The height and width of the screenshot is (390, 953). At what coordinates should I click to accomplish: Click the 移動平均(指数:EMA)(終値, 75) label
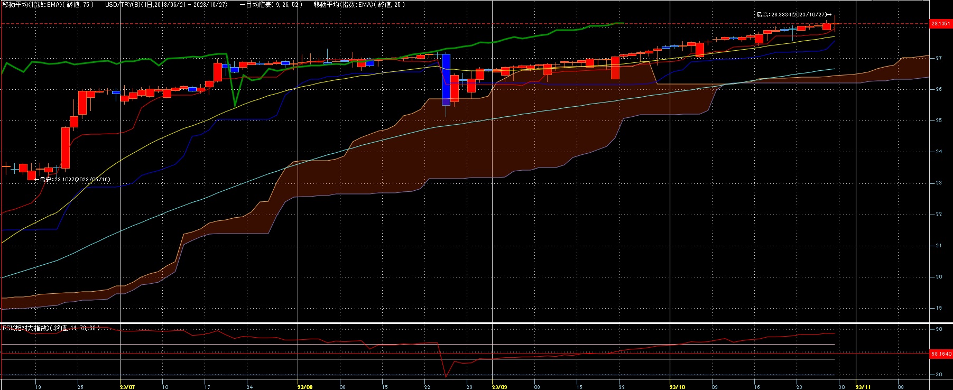[x=48, y=4]
